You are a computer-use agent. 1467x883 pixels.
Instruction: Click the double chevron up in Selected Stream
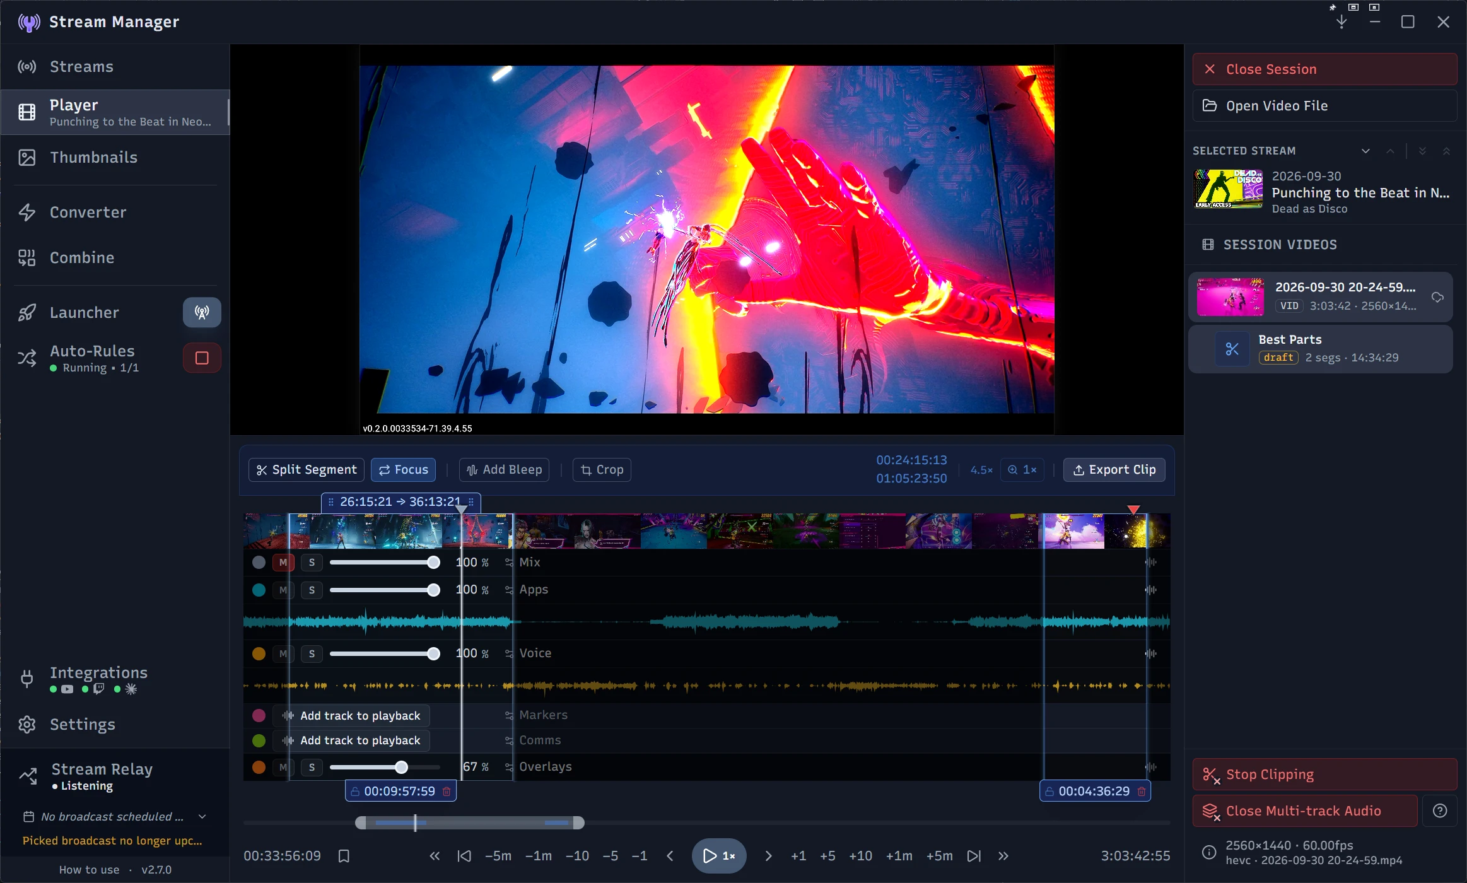coord(1446,151)
